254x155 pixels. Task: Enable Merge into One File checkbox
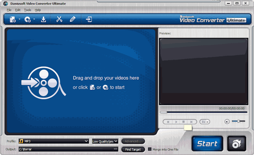tap(150, 149)
